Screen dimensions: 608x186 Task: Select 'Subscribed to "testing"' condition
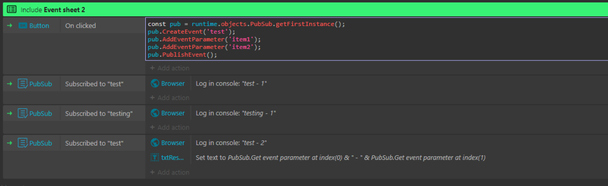[x=99, y=113]
